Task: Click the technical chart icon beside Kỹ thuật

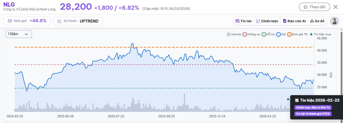Action: 60,21
